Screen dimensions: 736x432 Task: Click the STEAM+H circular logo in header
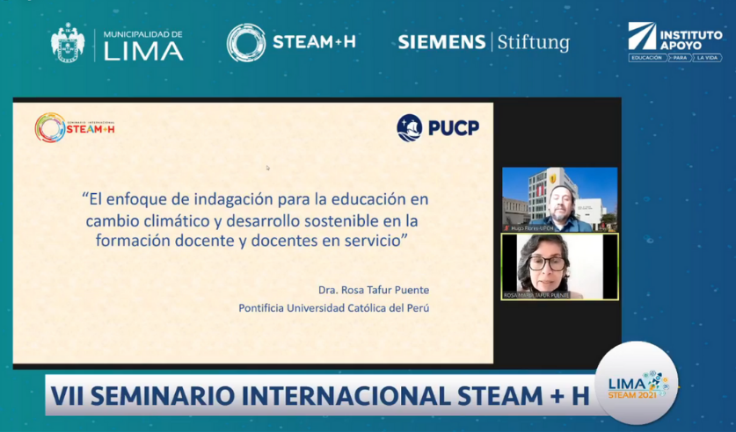click(x=246, y=43)
